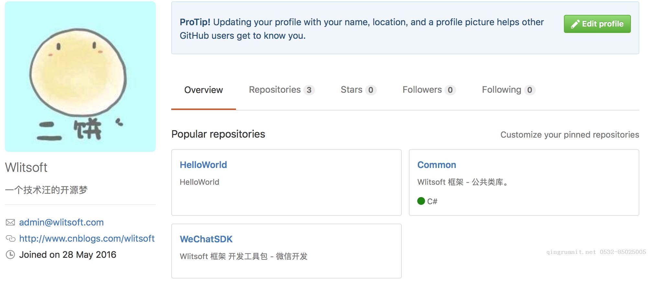Click the Wlitsoft username heading
Screen dimensions: 650x283
coord(26,168)
